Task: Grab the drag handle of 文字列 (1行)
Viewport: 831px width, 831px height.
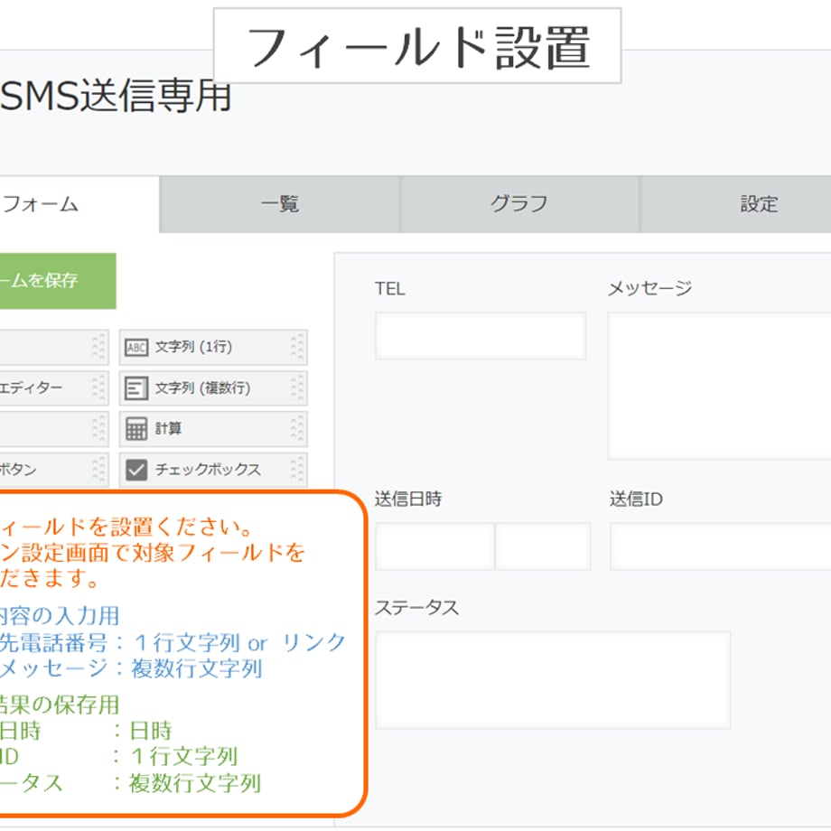Action: tap(297, 348)
